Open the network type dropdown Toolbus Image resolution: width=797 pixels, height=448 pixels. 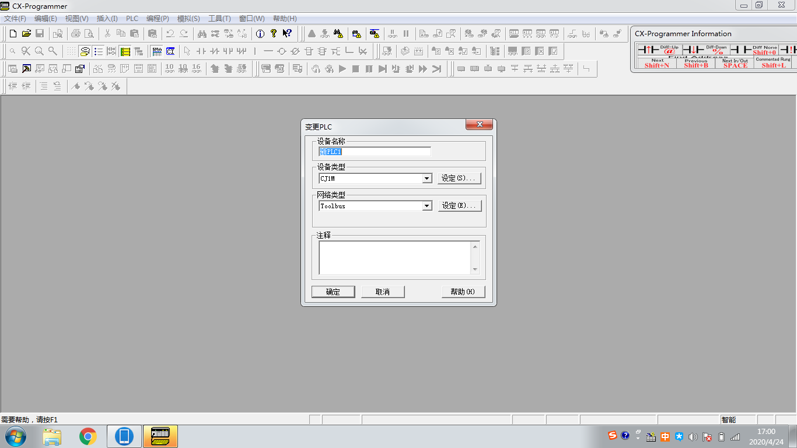point(427,206)
